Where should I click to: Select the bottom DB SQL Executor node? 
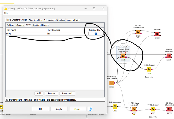[153, 109]
